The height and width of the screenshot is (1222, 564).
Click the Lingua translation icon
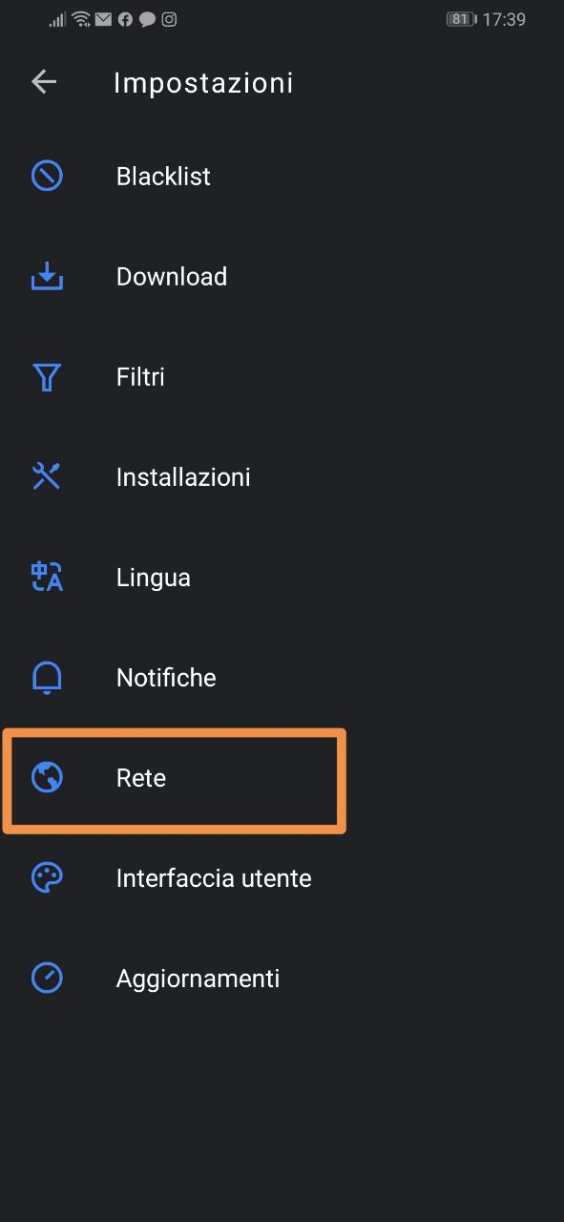point(46,577)
